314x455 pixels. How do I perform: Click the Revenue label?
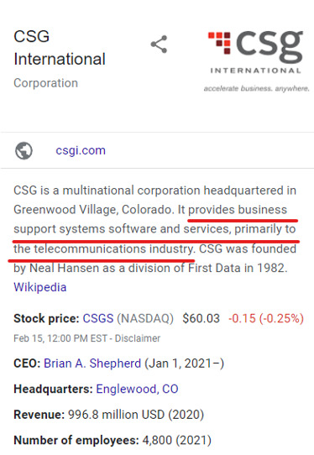pyautogui.click(x=39, y=415)
